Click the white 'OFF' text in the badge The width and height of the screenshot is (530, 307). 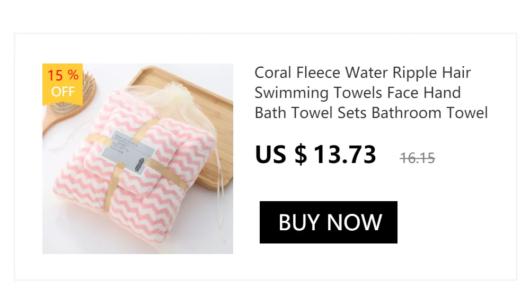(x=63, y=92)
